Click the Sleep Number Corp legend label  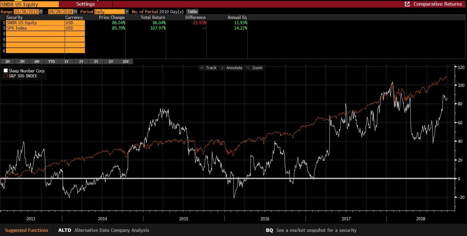[x=26, y=71]
